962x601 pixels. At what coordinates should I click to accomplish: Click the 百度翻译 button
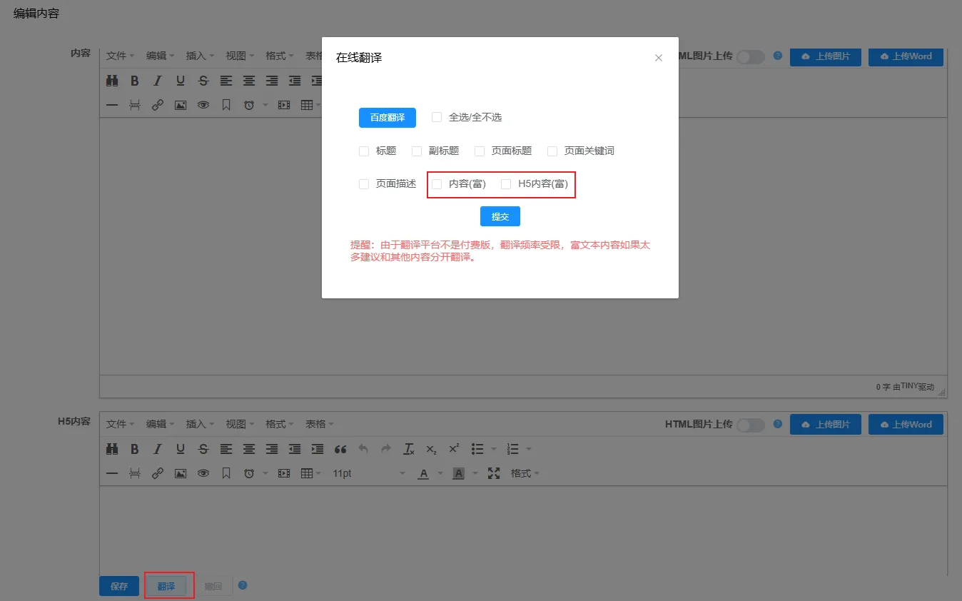(x=387, y=118)
